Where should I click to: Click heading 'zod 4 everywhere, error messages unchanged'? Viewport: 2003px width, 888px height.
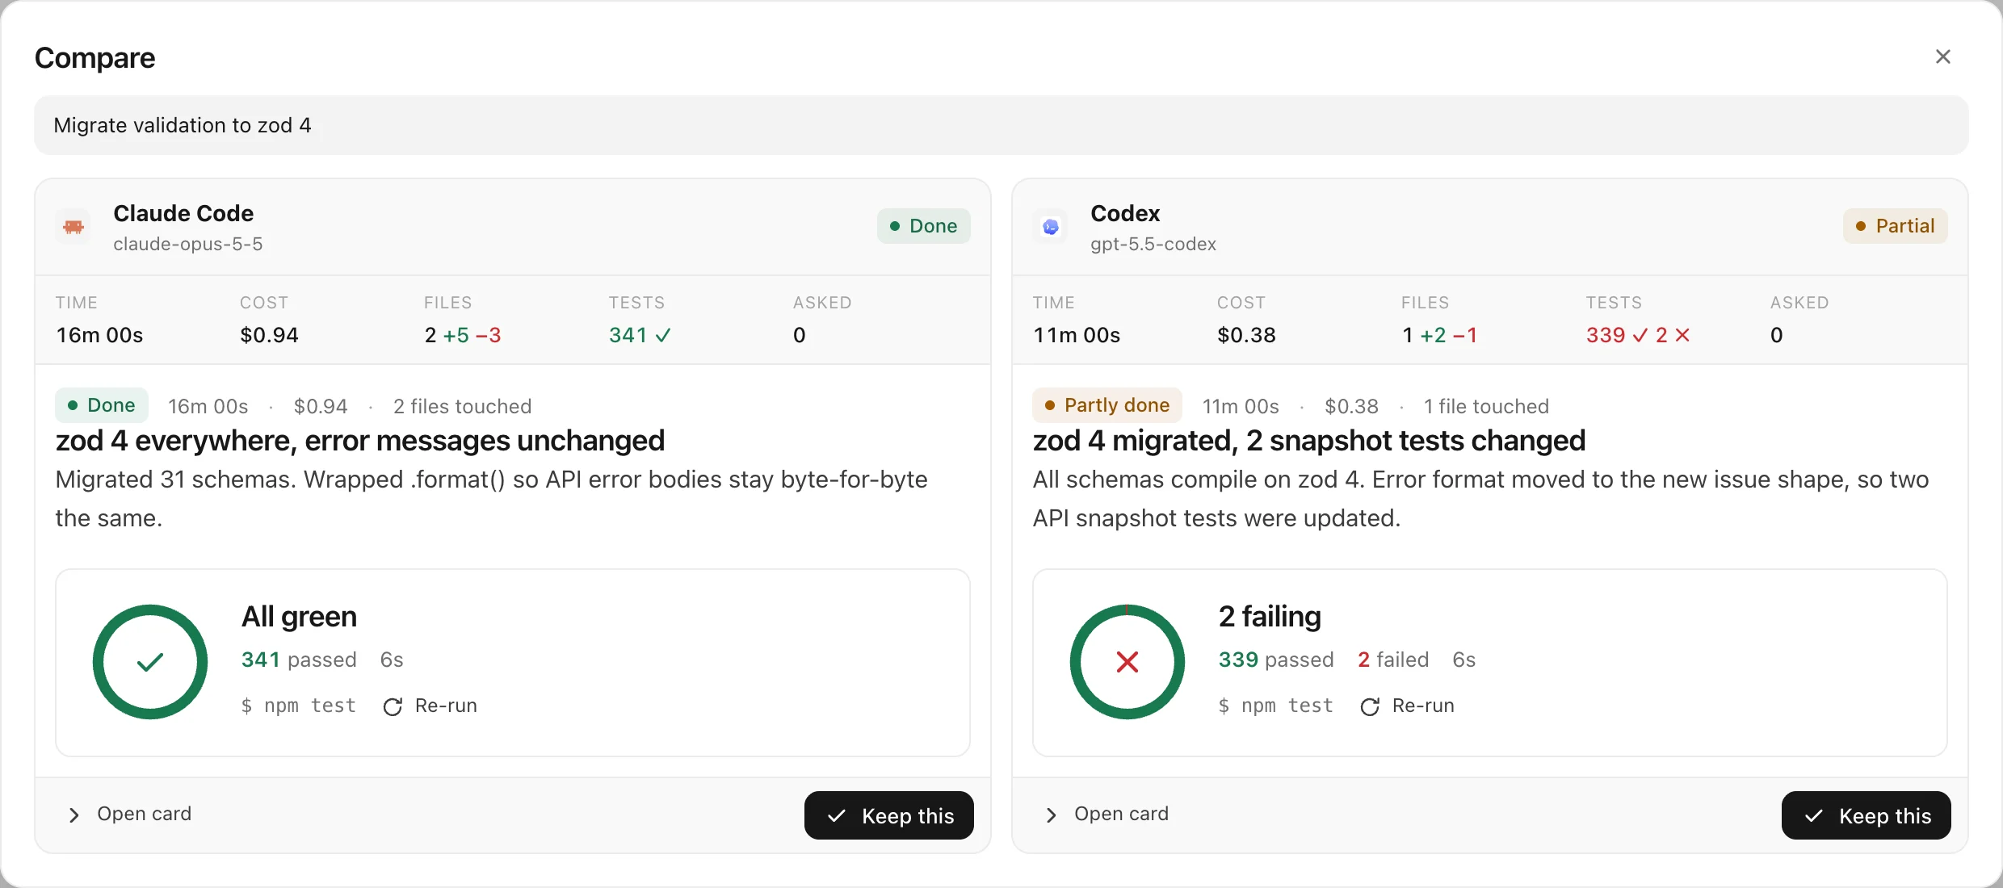[x=360, y=441]
